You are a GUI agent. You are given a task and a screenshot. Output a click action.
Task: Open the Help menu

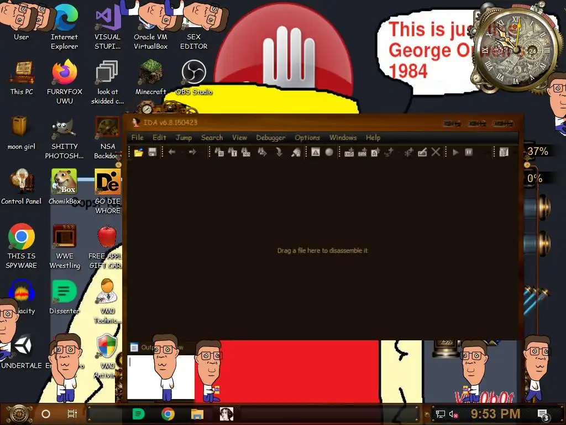373,137
